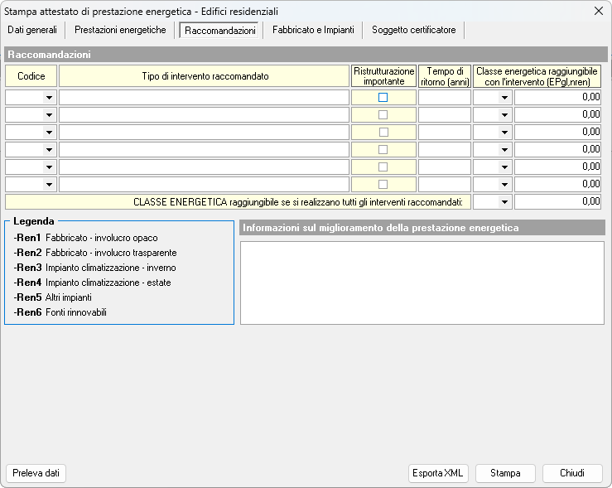Open overall CLASSE ENERGETICA raggiungibile dropdown
The width and height of the screenshot is (612, 488).
504,201
